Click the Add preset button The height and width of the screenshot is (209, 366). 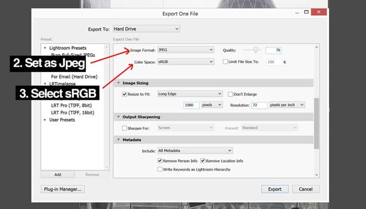(x=58, y=175)
